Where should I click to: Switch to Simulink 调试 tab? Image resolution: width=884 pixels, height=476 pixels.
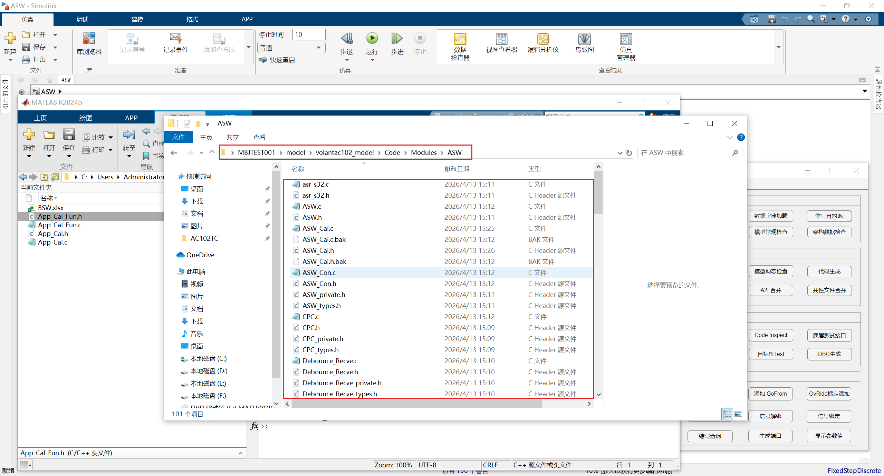[82, 19]
